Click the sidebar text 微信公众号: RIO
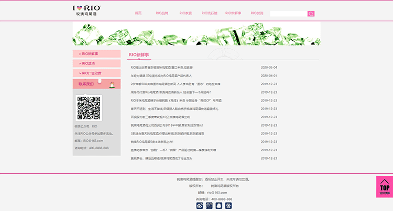 click(86, 126)
